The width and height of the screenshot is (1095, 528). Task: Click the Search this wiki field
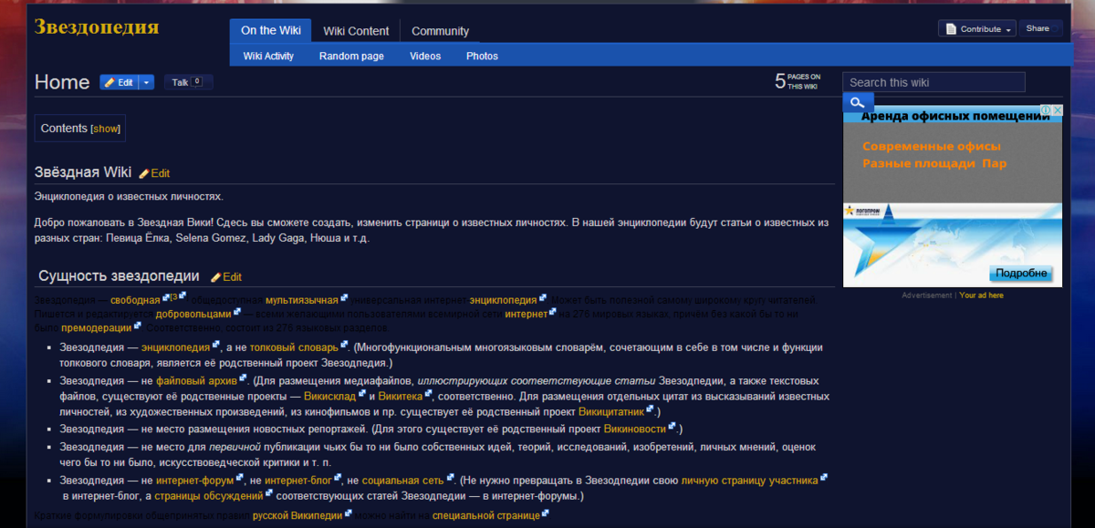tap(933, 82)
